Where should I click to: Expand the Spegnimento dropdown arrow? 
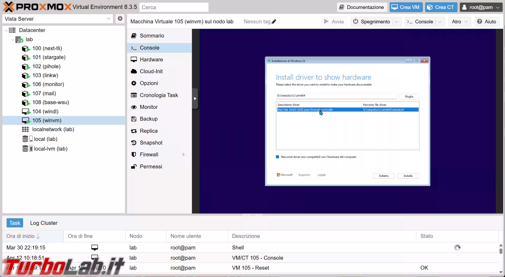397,22
